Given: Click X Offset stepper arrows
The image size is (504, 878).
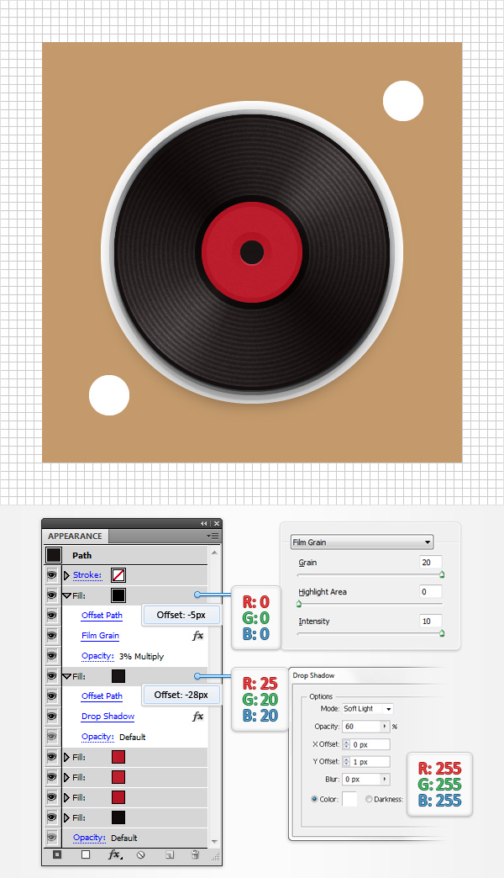Looking at the screenshot, I should coord(347,744).
